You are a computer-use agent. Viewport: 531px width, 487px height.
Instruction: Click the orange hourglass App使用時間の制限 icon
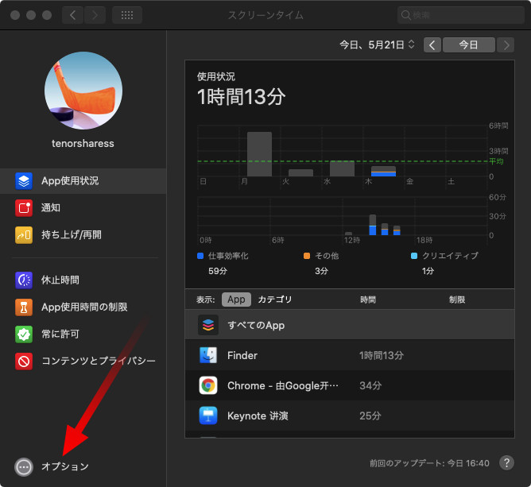coord(24,307)
